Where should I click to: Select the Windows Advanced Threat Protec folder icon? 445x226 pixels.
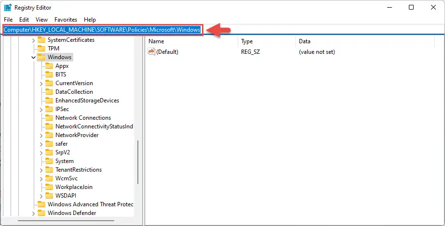point(41,204)
